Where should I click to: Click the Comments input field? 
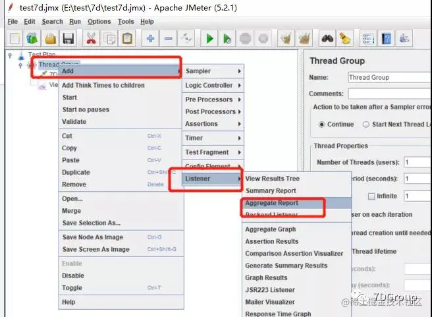click(390, 94)
